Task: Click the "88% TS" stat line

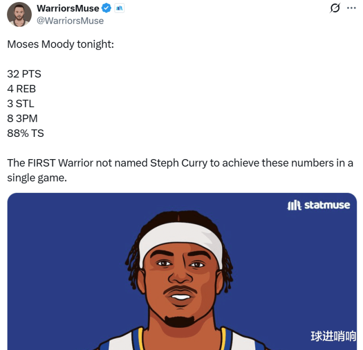Action: 25,133
